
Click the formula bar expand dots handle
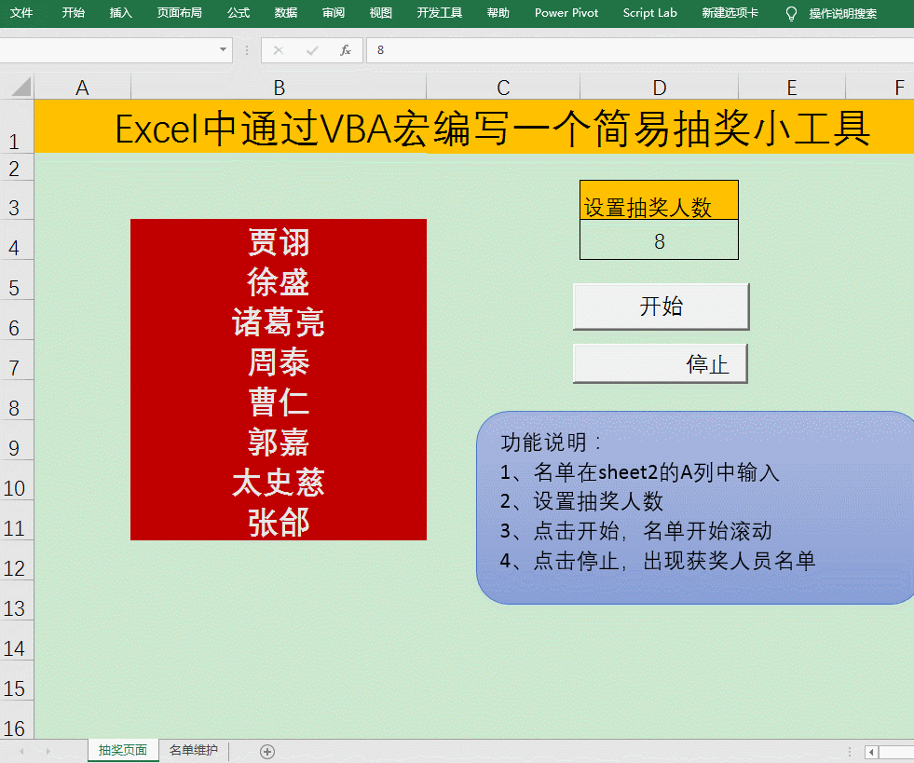247,50
